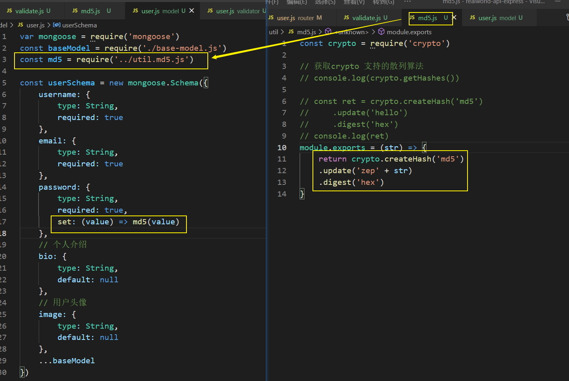Click the module.exports breadcrumb symbol
This screenshot has width=569, height=381.
pyautogui.click(x=409, y=32)
